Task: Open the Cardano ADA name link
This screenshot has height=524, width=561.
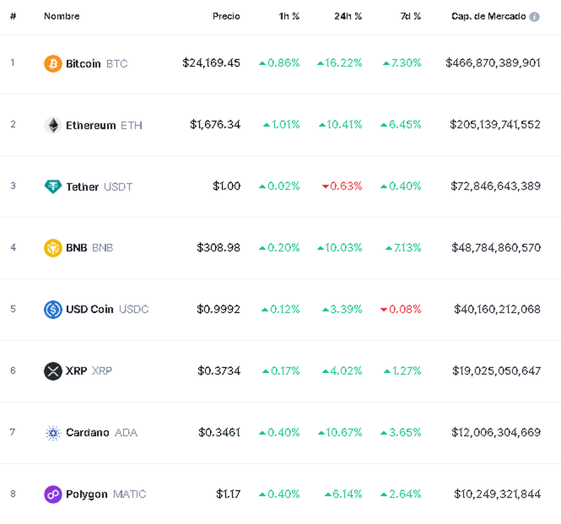Action: tap(89, 433)
